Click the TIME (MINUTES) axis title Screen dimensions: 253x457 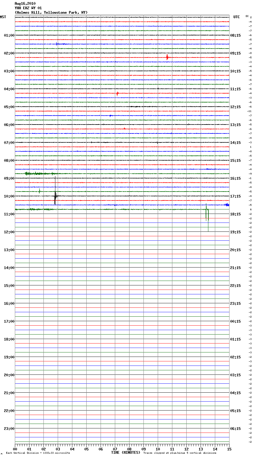[x=126, y=452]
